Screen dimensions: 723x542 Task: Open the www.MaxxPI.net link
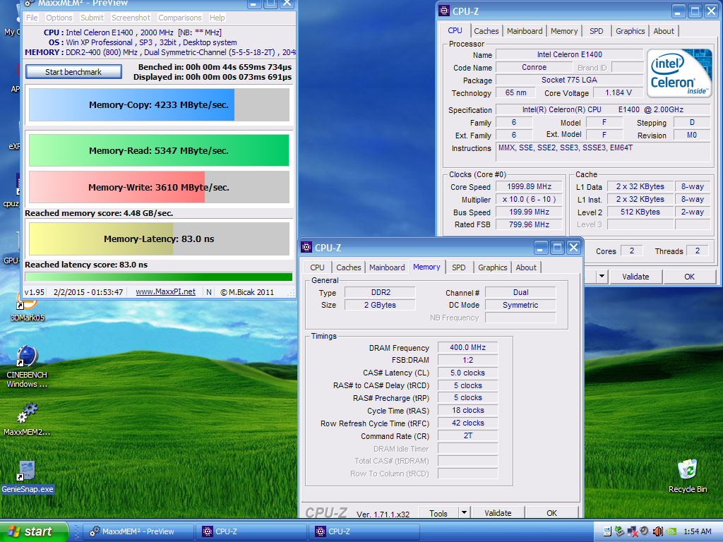pyautogui.click(x=165, y=291)
